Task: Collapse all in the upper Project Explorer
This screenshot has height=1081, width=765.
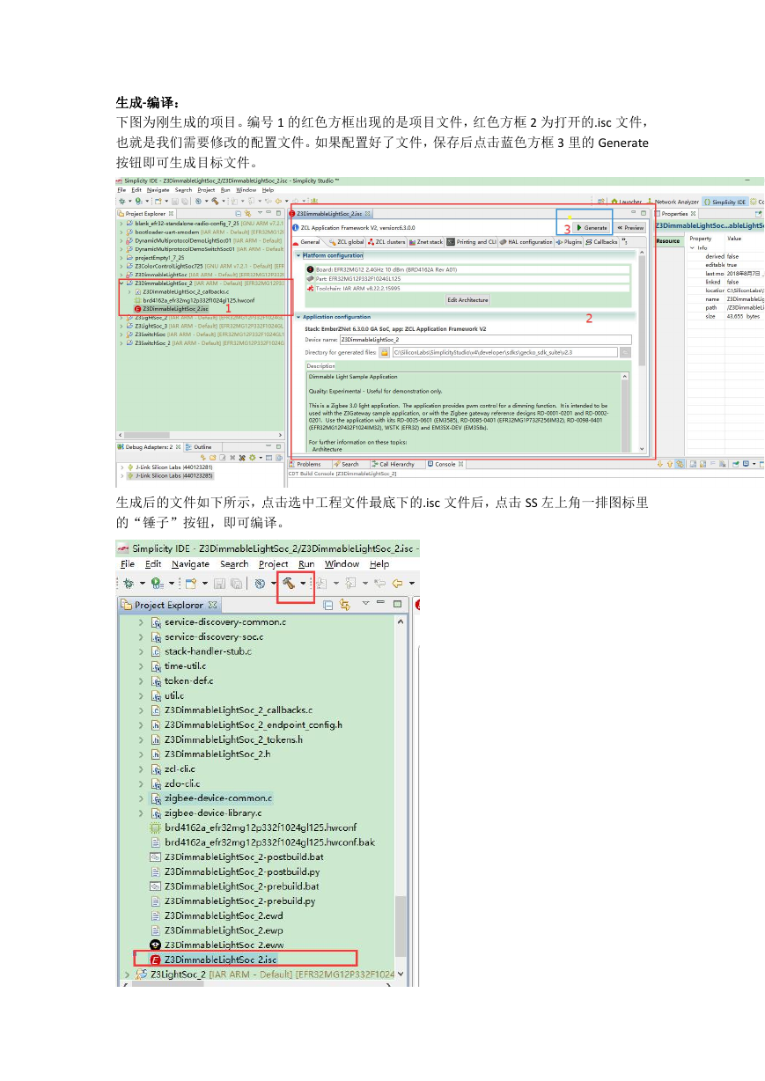Action: point(238,213)
